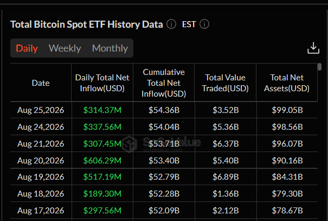Click the $99.05B net assets cell
This screenshot has height=221, width=328.
287,110
